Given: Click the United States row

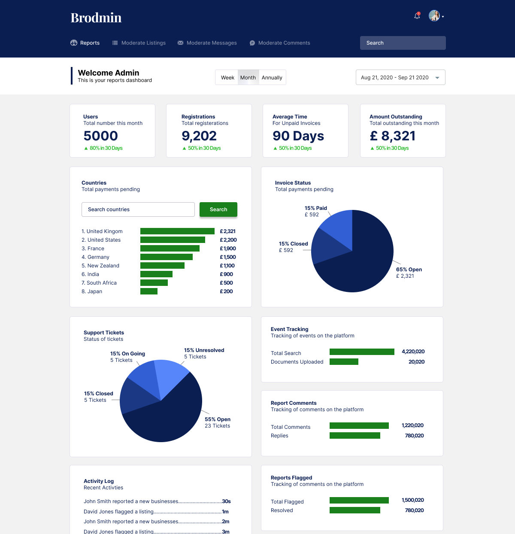Looking at the screenshot, I should [x=159, y=240].
